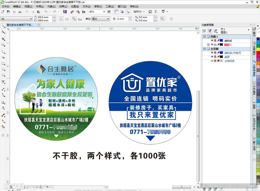Click show object properties button in manager
The image size is (260, 191).
pyautogui.click(x=204, y=31)
